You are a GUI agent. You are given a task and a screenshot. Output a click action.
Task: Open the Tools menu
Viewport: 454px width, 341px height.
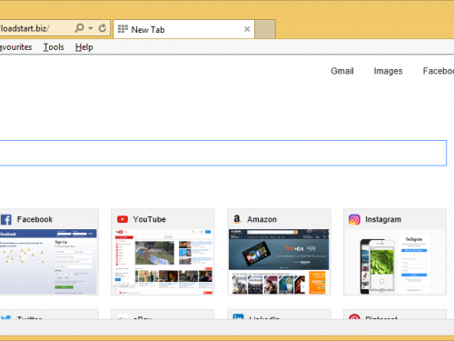coord(54,47)
